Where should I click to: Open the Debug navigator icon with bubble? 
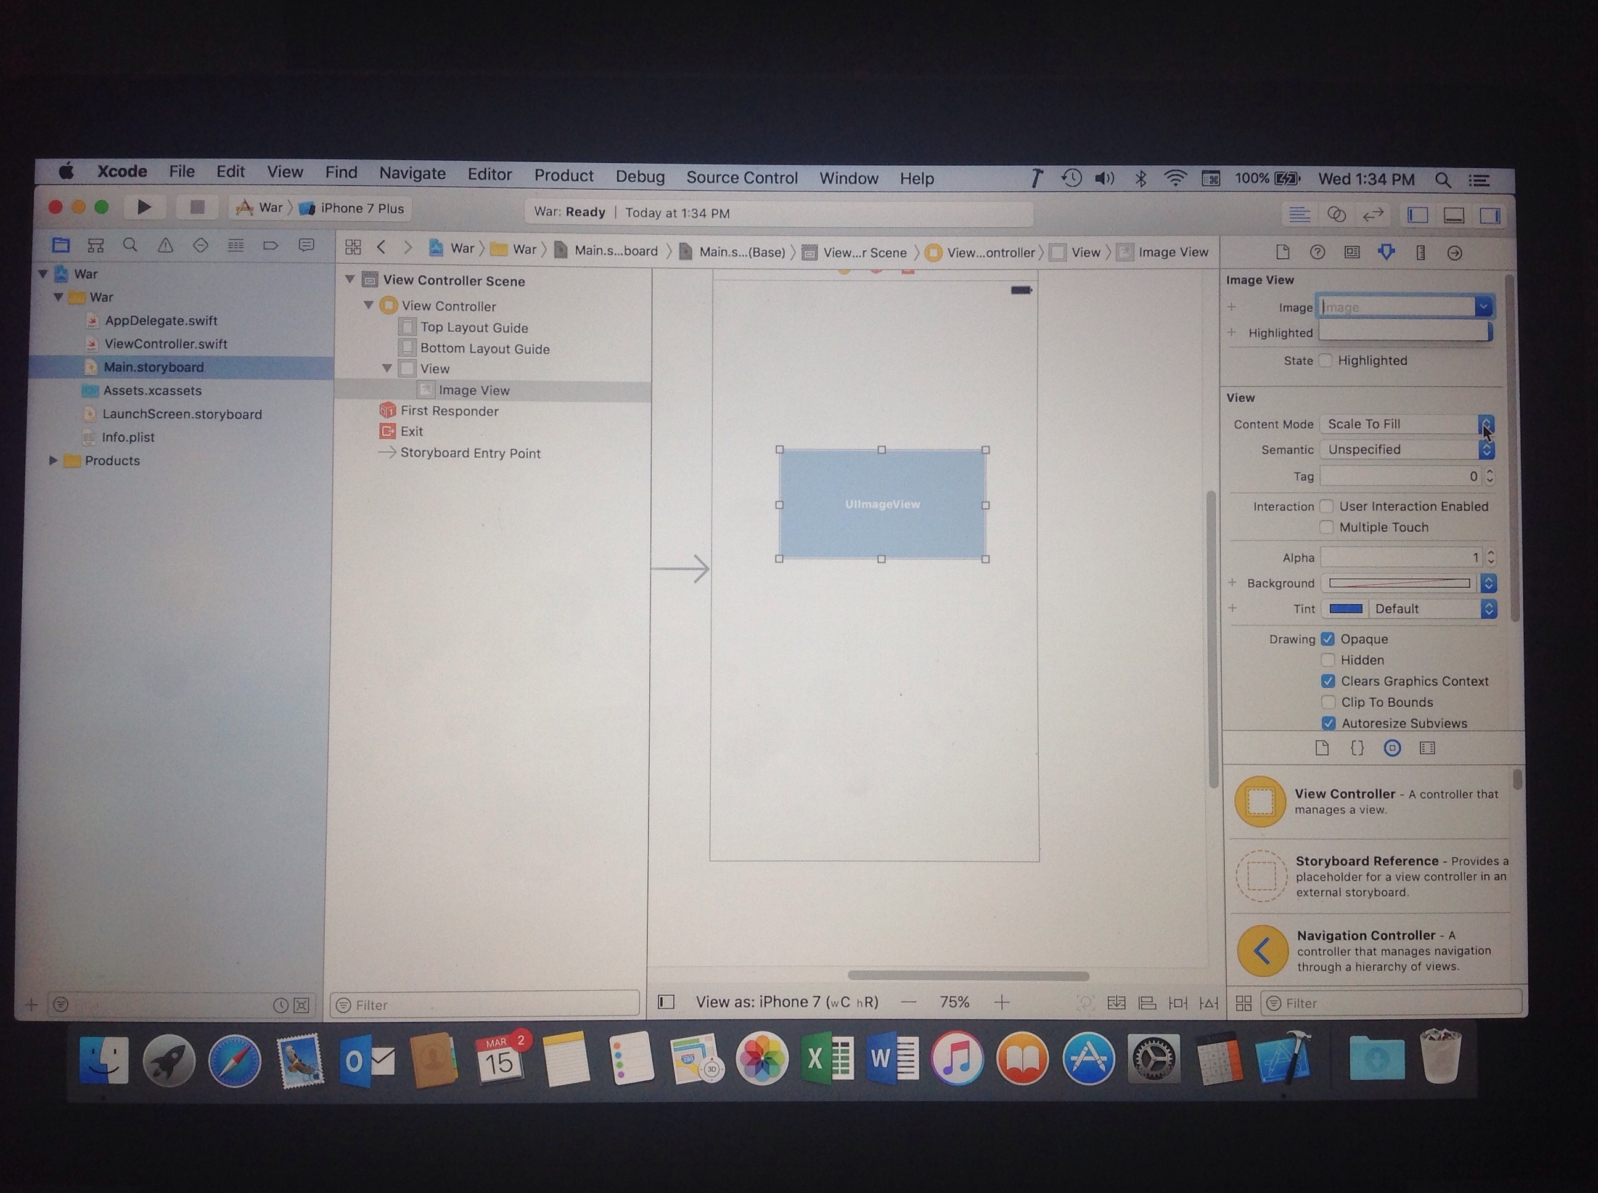pos(306,245)
